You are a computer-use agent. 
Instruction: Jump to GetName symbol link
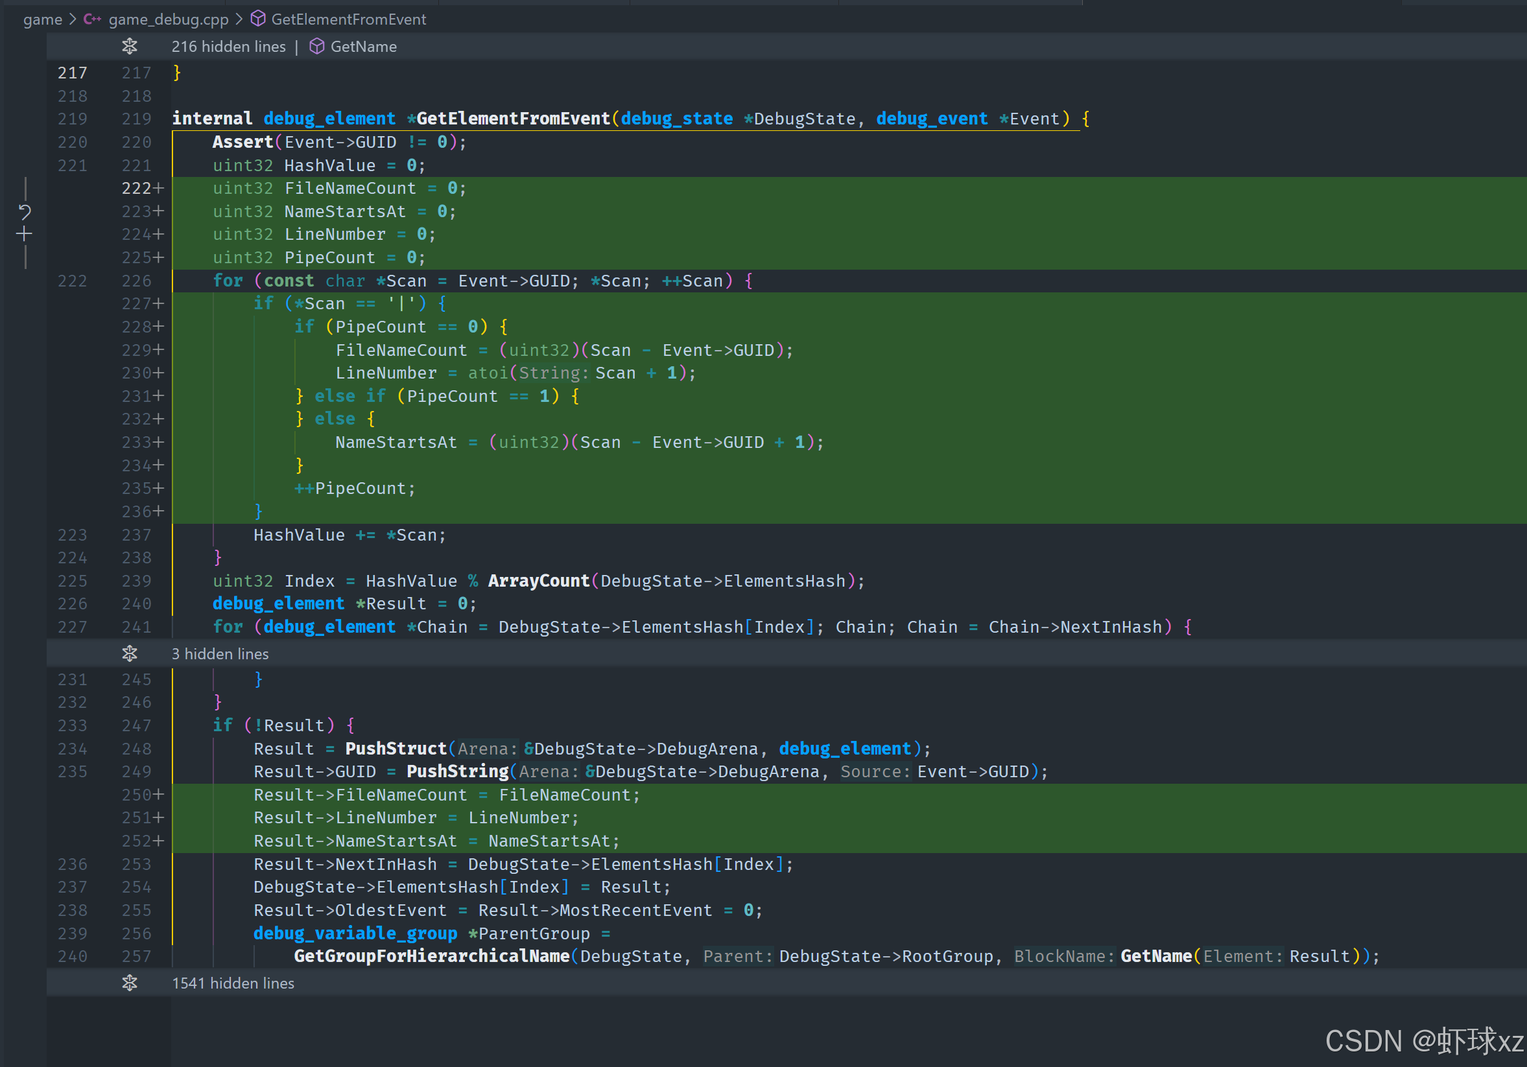pos(363,47)
